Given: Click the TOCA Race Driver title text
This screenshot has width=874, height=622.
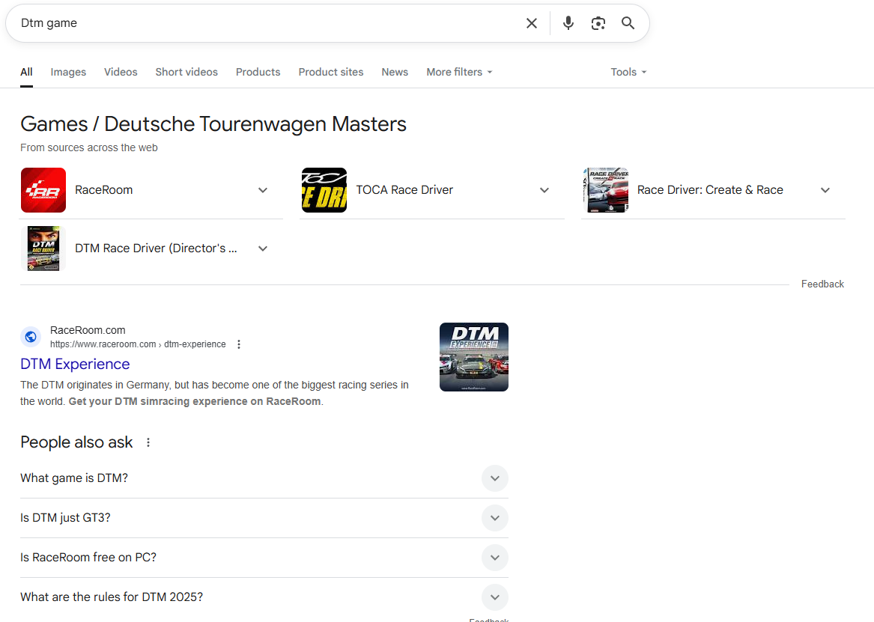Looking at the screenshot, I should 404,190.
